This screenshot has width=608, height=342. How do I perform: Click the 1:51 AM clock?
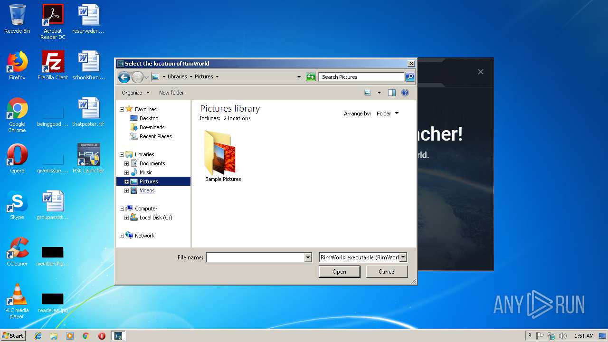click(584, 336)
